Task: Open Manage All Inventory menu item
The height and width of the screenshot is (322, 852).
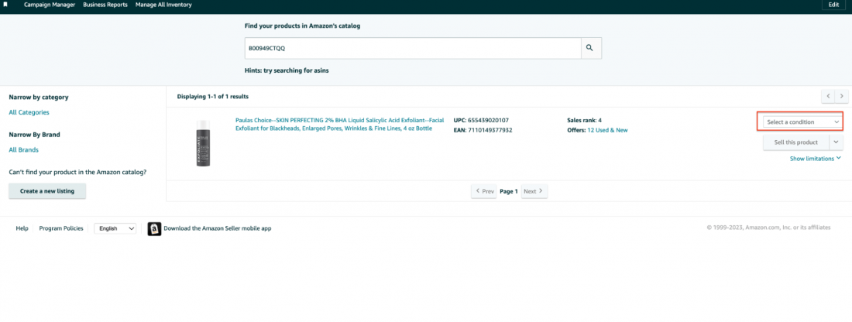Action: [x=163, y=5]
